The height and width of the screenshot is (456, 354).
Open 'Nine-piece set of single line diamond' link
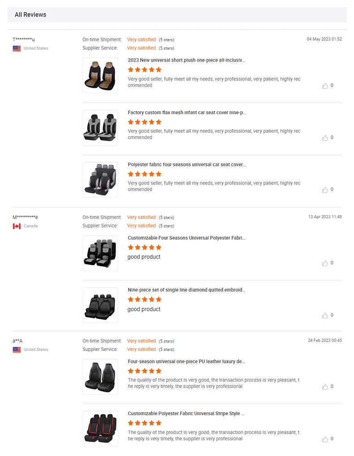[x=186, y=290]
